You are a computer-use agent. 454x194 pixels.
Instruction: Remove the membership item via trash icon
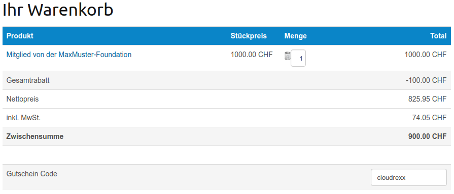[287, 56]
